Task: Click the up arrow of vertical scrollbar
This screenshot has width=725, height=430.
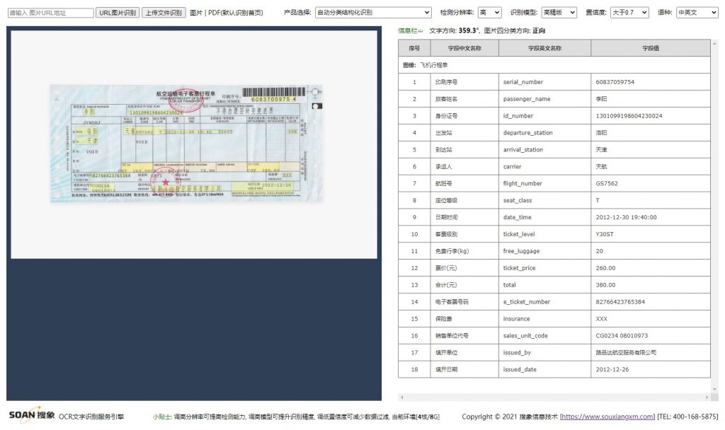Action: (715, 43)
